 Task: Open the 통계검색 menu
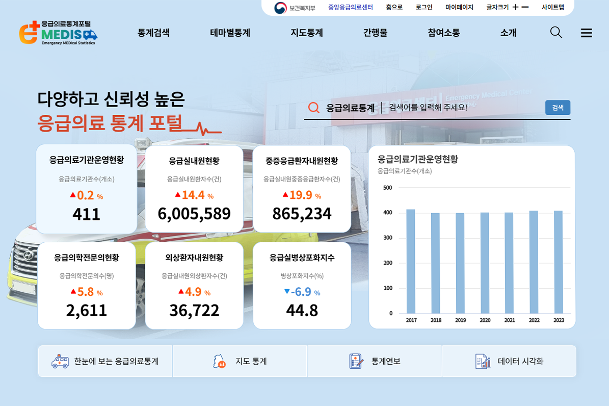pyautogui.click(x=153, y=33)
